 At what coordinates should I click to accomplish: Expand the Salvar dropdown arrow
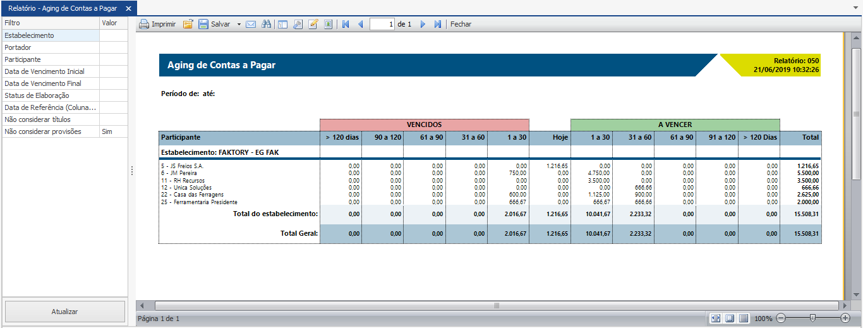(x=239, y=24)
